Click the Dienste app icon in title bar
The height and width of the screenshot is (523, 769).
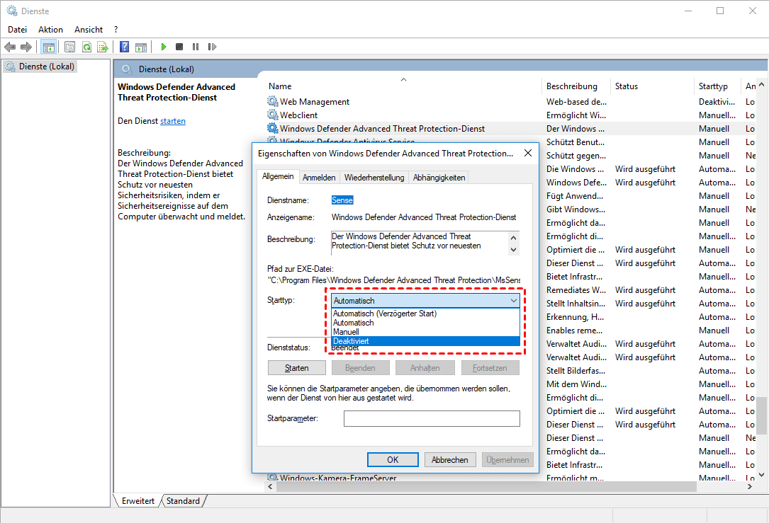[x=12, y=11]
